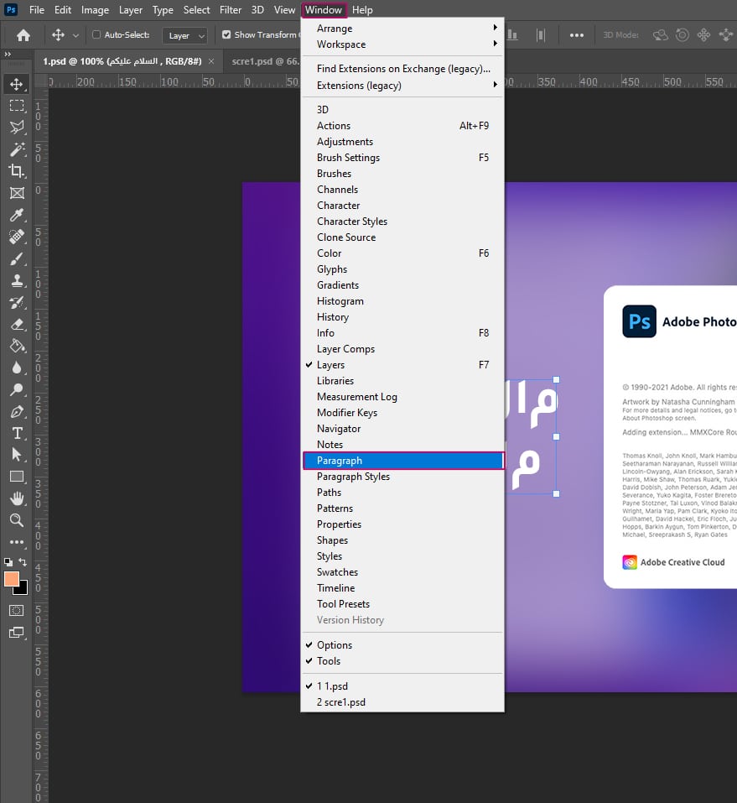Viewport: 737px width, 803px height.
Task: Select the Paint Bucket tool
Action: click(17, 347)
